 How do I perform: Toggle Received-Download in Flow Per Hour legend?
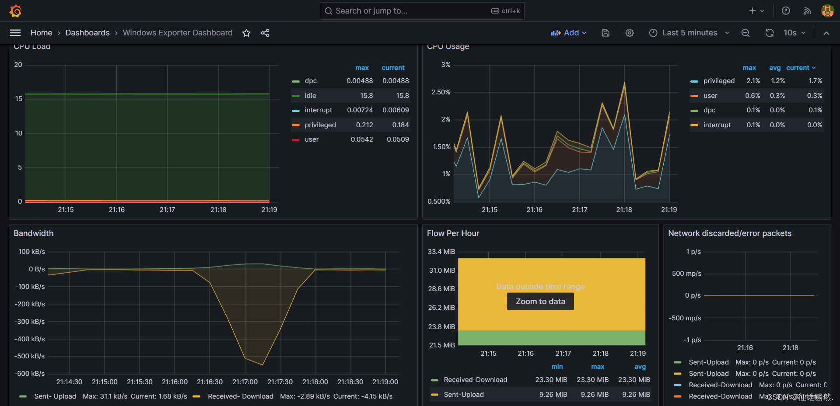click(x=476, y=380)
